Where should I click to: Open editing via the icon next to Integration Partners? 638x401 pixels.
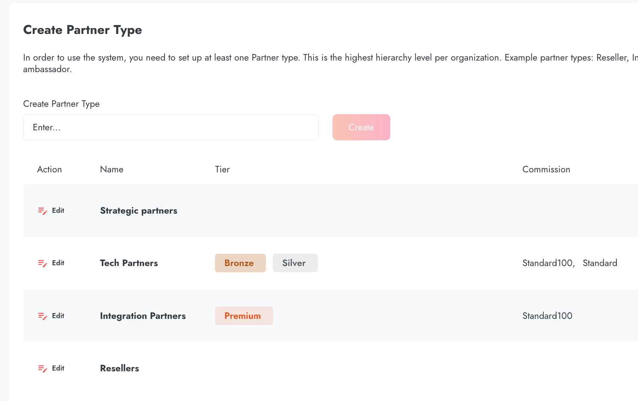coord(42,316)
